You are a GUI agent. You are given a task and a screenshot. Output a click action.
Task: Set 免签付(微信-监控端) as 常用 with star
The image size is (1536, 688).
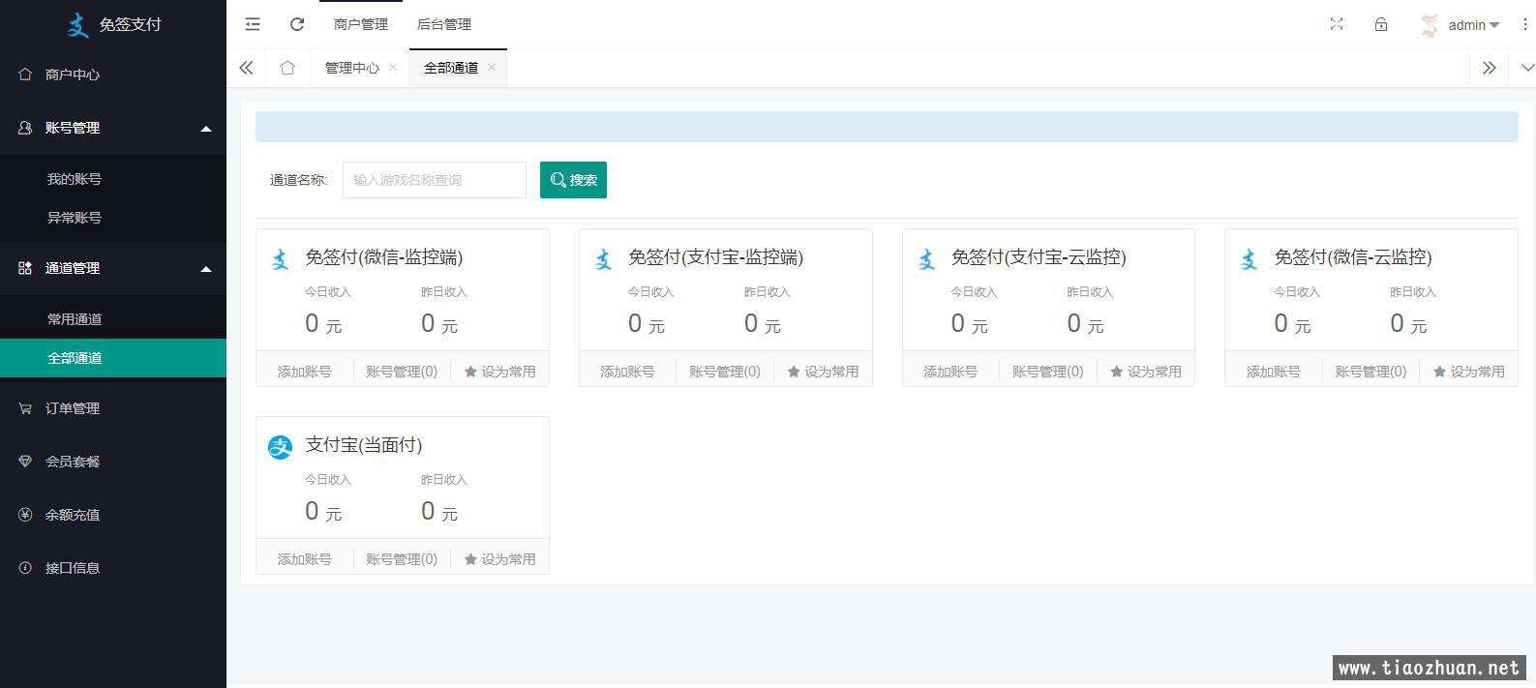pyautogui.click(x=499, y=372)
